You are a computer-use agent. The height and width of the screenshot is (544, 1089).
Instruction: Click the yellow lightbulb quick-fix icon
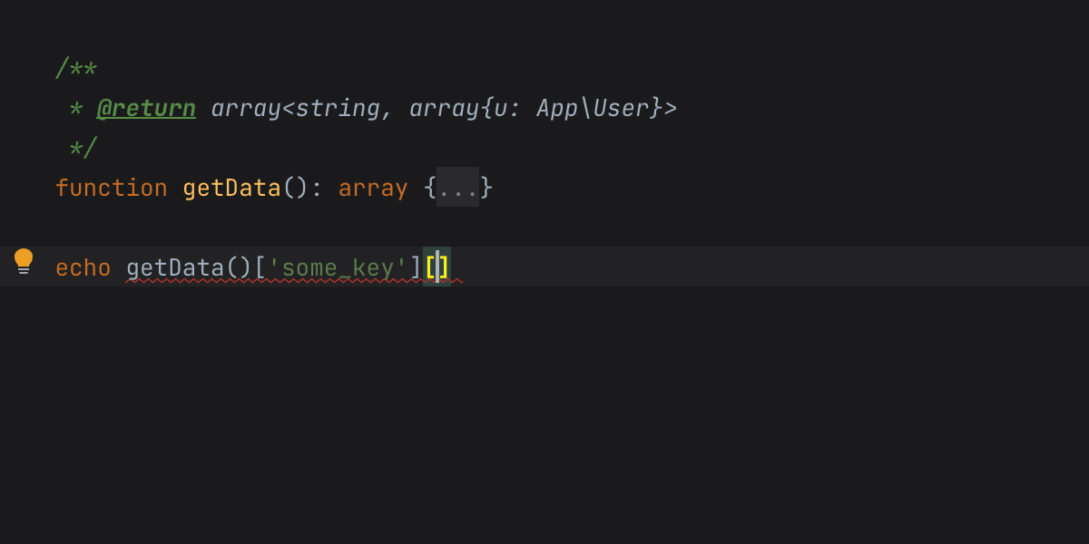pyautogui.click(x=24, y=261)
